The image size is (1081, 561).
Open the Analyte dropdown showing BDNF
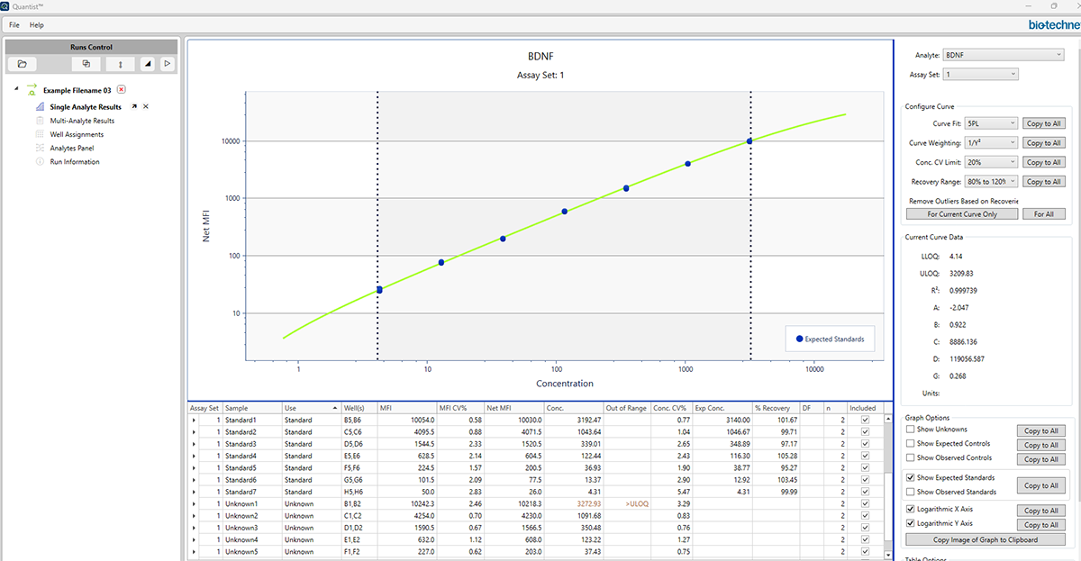(x=1003, y=55)
